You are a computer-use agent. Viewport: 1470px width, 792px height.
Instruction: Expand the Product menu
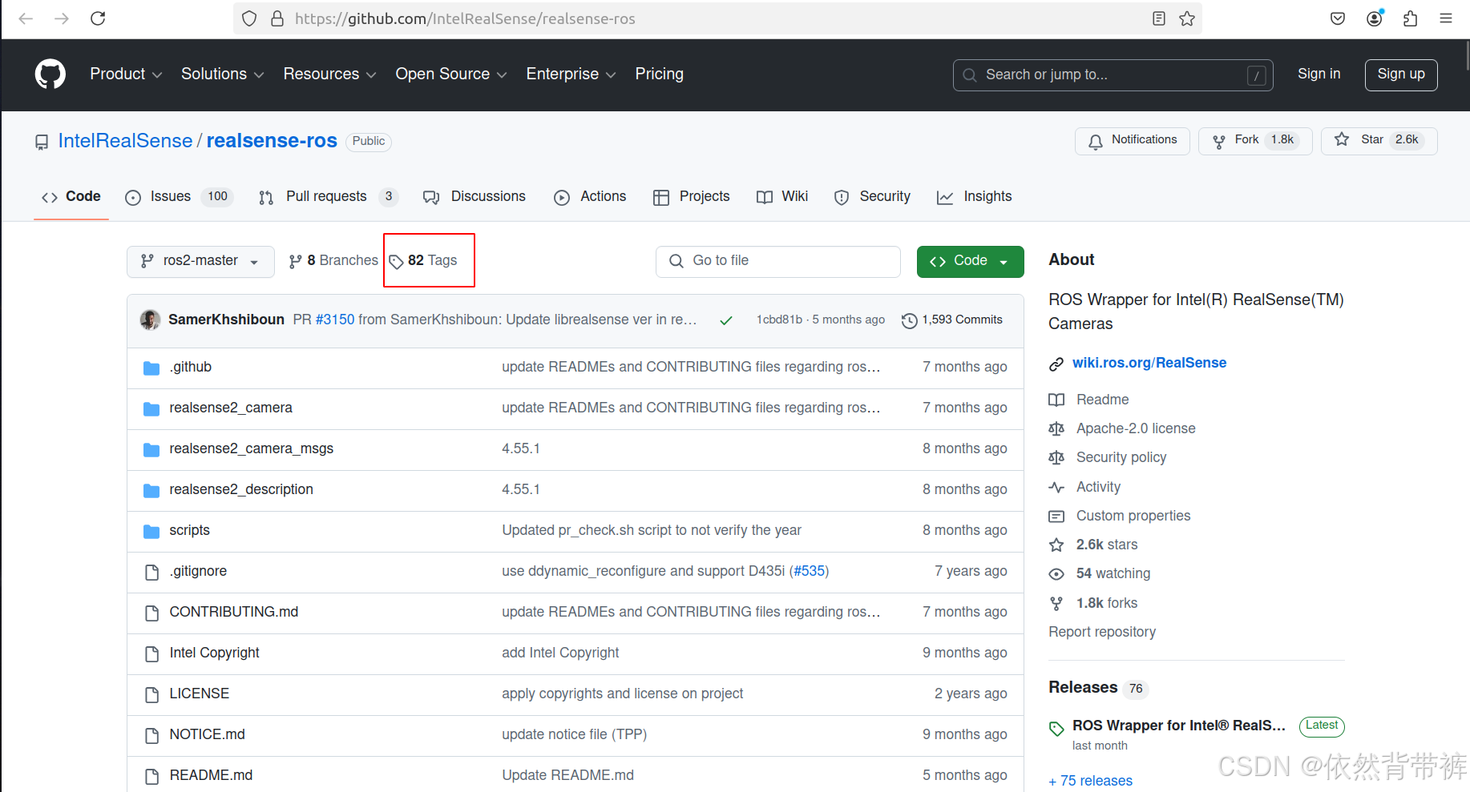[126, 74]
